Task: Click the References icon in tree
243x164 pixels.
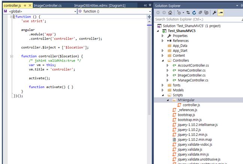Action: pos(169,41)
